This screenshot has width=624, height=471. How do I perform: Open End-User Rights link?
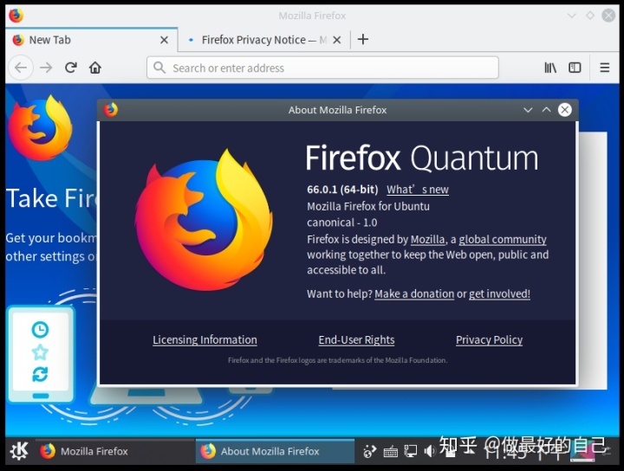(356, 340)
